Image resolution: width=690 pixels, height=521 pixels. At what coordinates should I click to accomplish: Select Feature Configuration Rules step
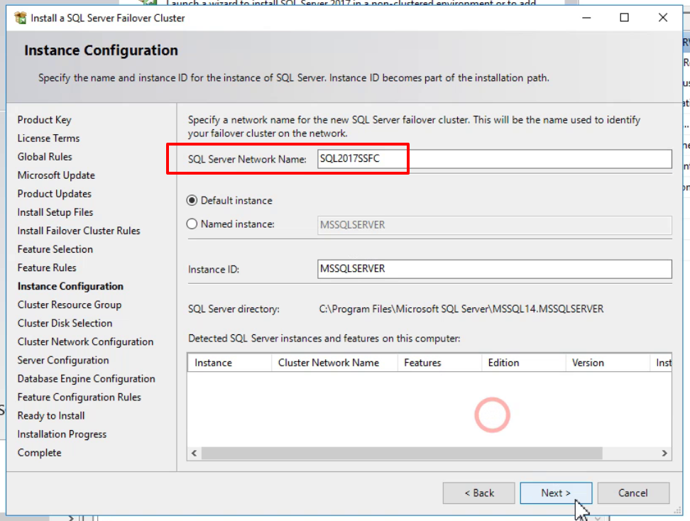coord(80,397)
